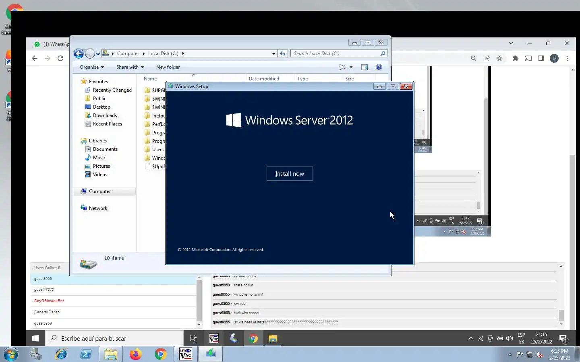Screen dimensions: 580x362
Task: Click the users list scroll down arrow
Action: pos(199,325)
